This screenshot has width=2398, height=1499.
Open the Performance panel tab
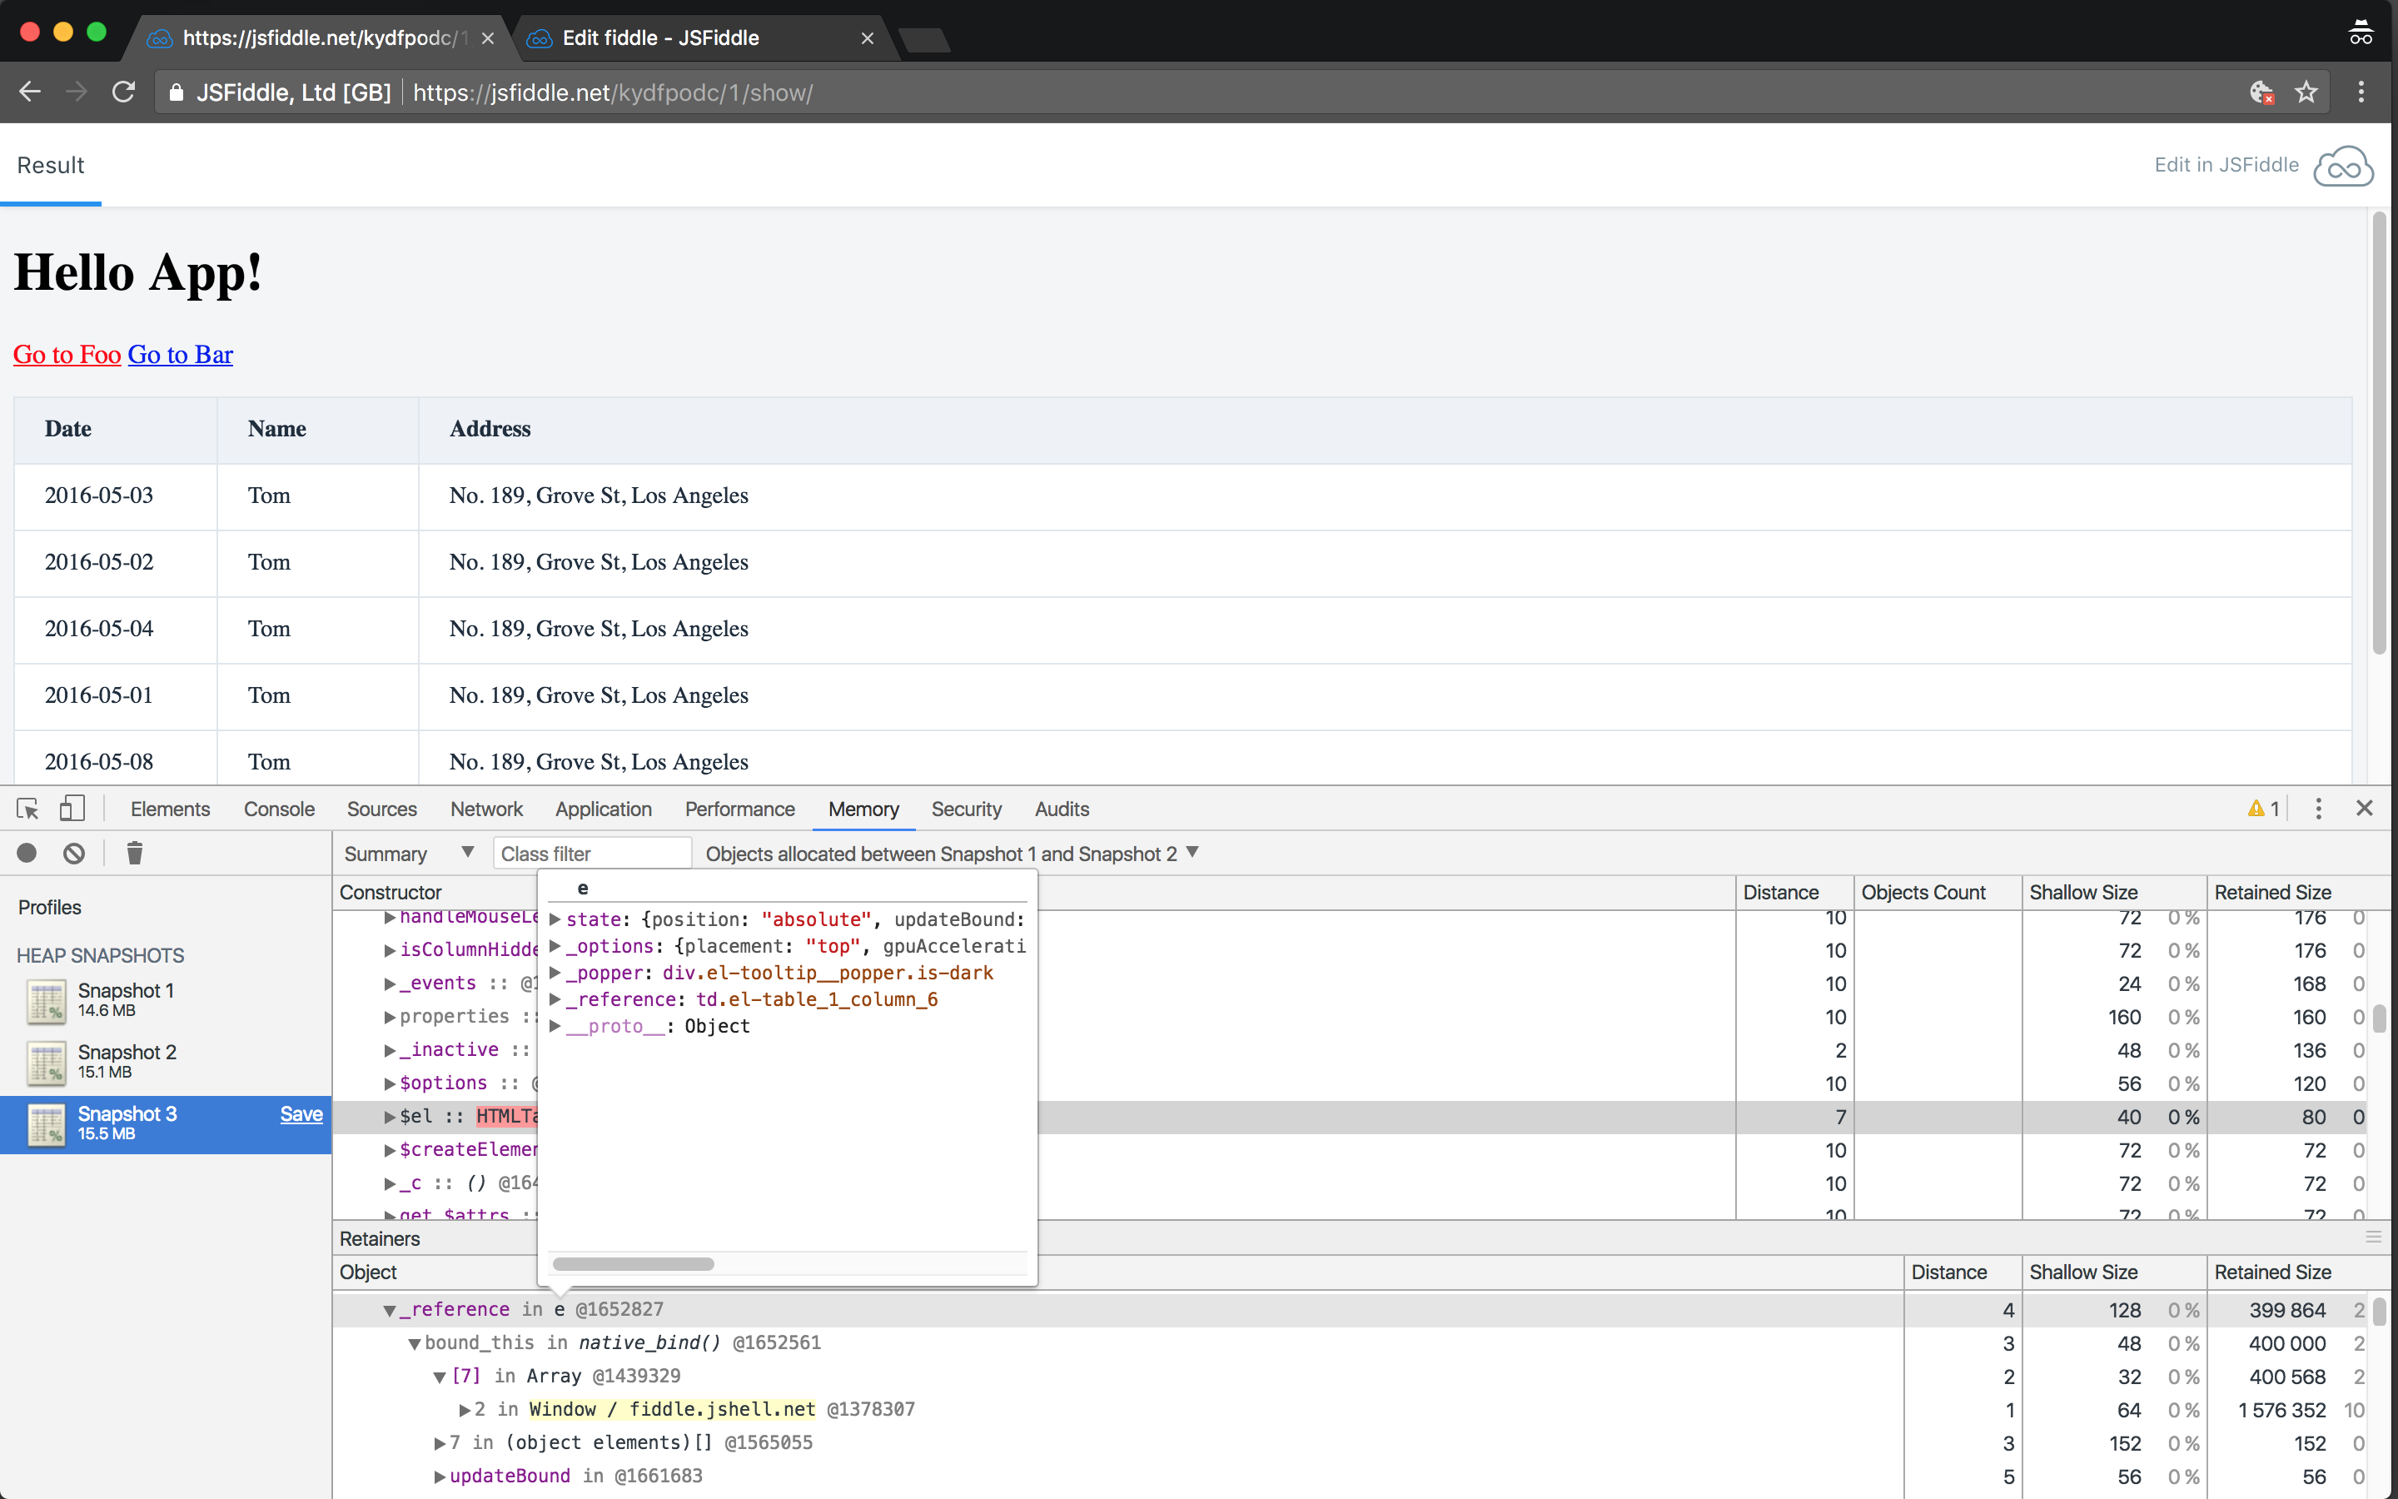739,808
